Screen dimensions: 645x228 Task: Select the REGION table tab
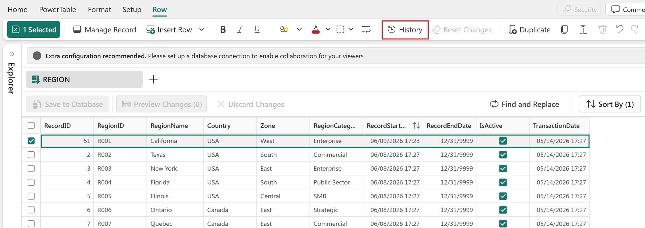[x=84, y=79]
